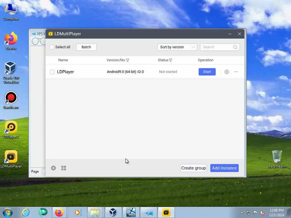Open LDPlayer9 desktop shortcut
The height and width of the screenshot is (218, 291).
(x=11, y=129)
